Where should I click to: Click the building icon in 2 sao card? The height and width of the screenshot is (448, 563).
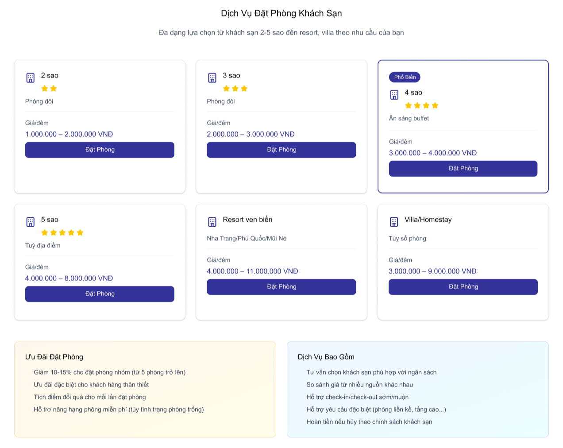pos(30,78)
